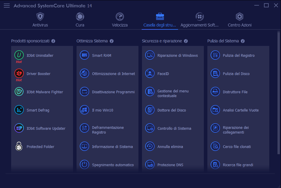Click the 'Prodotti sponsorizzati' heading
The width and height of the screenshot is (281, 188).
tap(30, 41)
